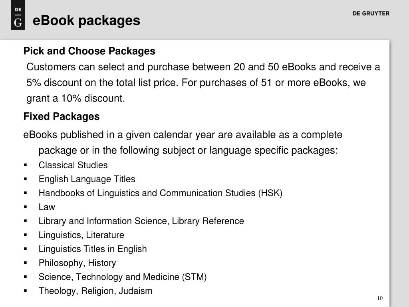Click the Fixed Packages heading
The image size is (409, 307).
[62, 116]
